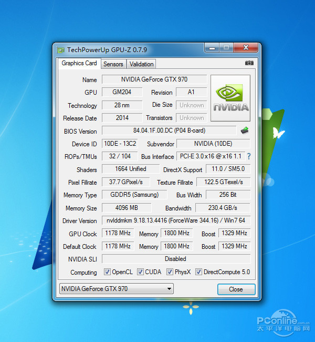Click the Name field NVIDIA GeForce GTX 970
This screenshot has width=315, height=342.
click(x=154, y=79)
